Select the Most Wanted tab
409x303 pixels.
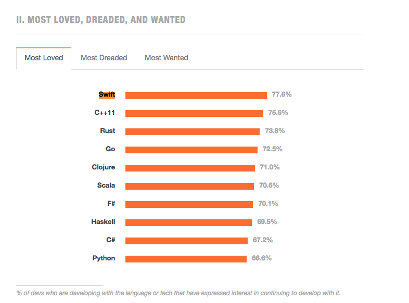(x=166, y=58)
